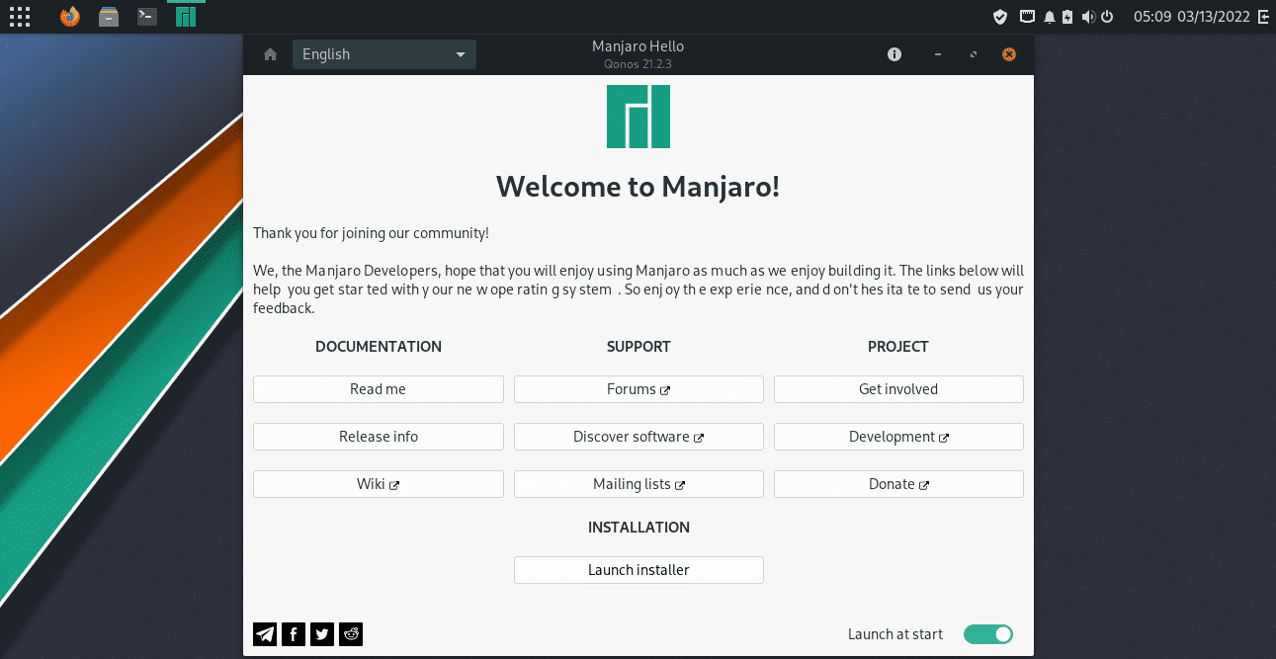Image resolution: width=1276 pixels, height=659 pixels.
Task: Click the Qonos 21.2.3 version subtitle
Action: 638,64
